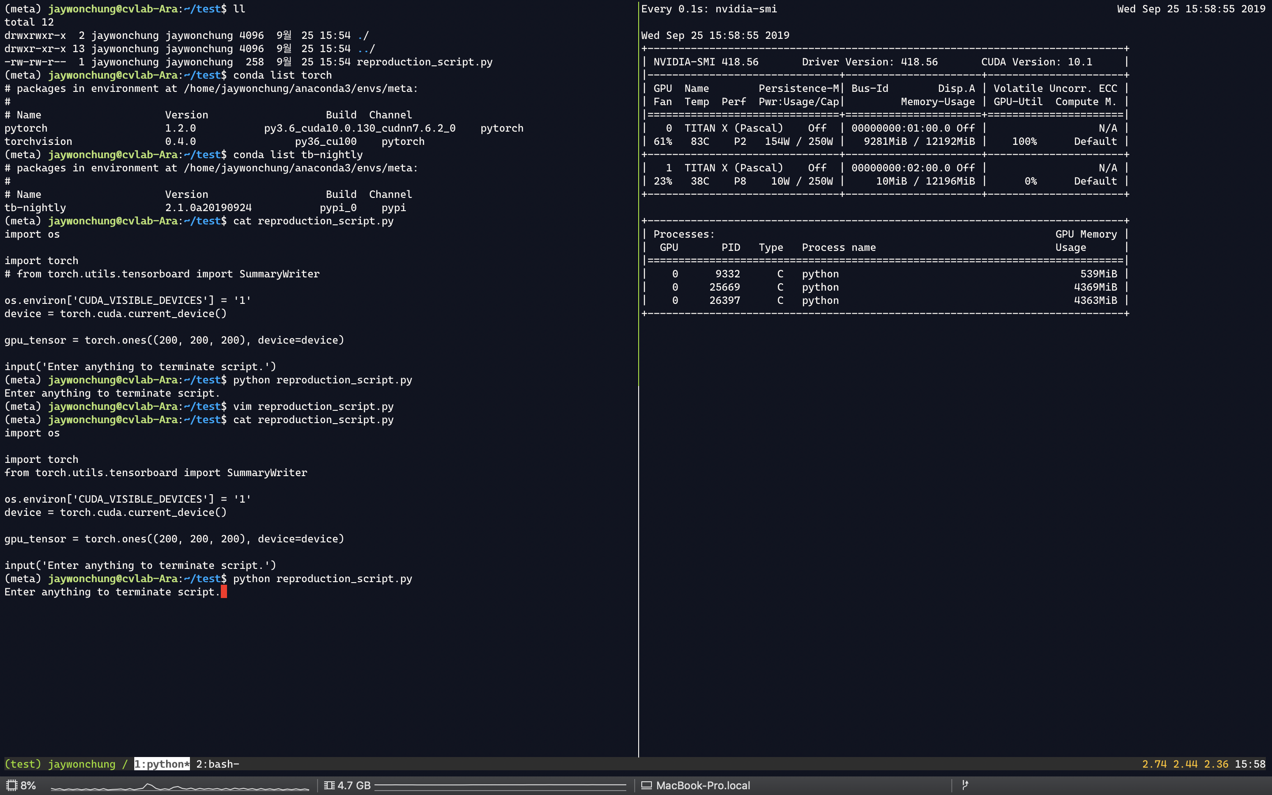
Task: Click the 'Process name' column header
Action: point(839,247)
